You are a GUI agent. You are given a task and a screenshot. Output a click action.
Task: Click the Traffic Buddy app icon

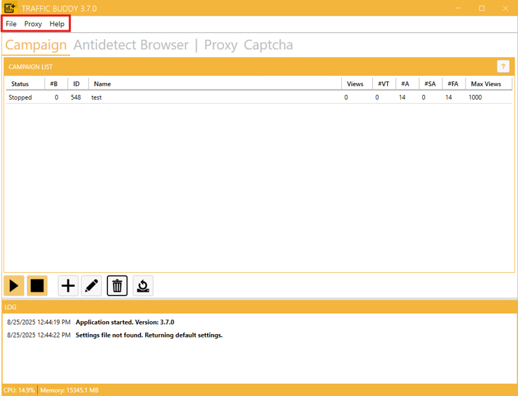tap(9, 8)
